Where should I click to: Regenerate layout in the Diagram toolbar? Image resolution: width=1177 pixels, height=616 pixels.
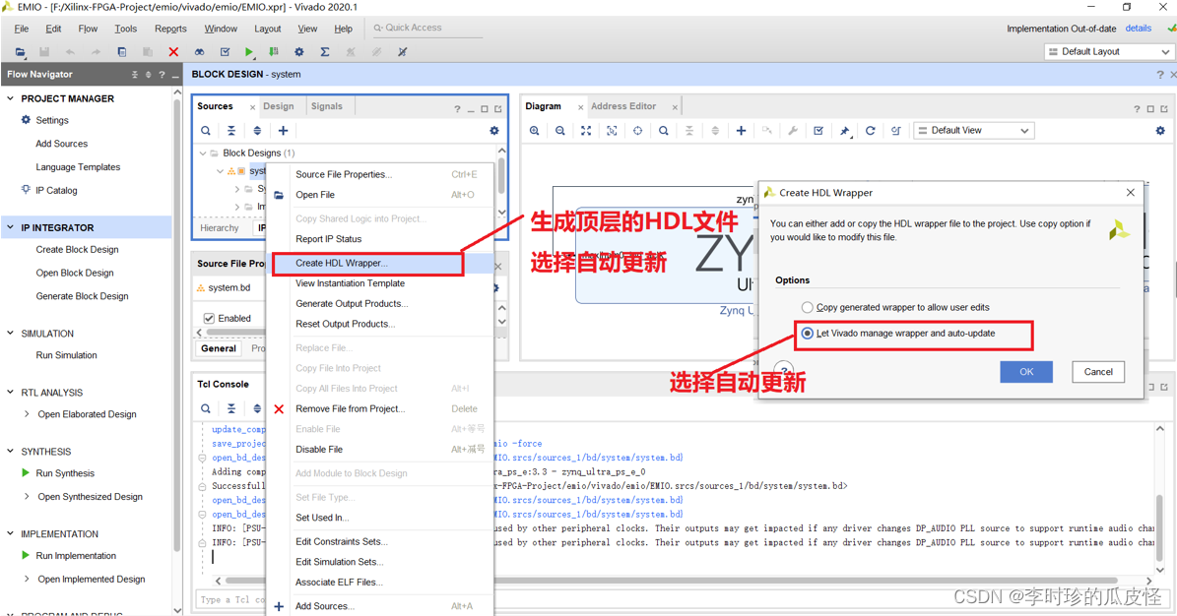[x=870, y=131]
